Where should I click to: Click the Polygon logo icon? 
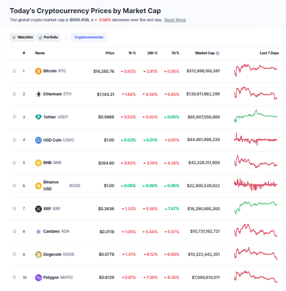38,278
